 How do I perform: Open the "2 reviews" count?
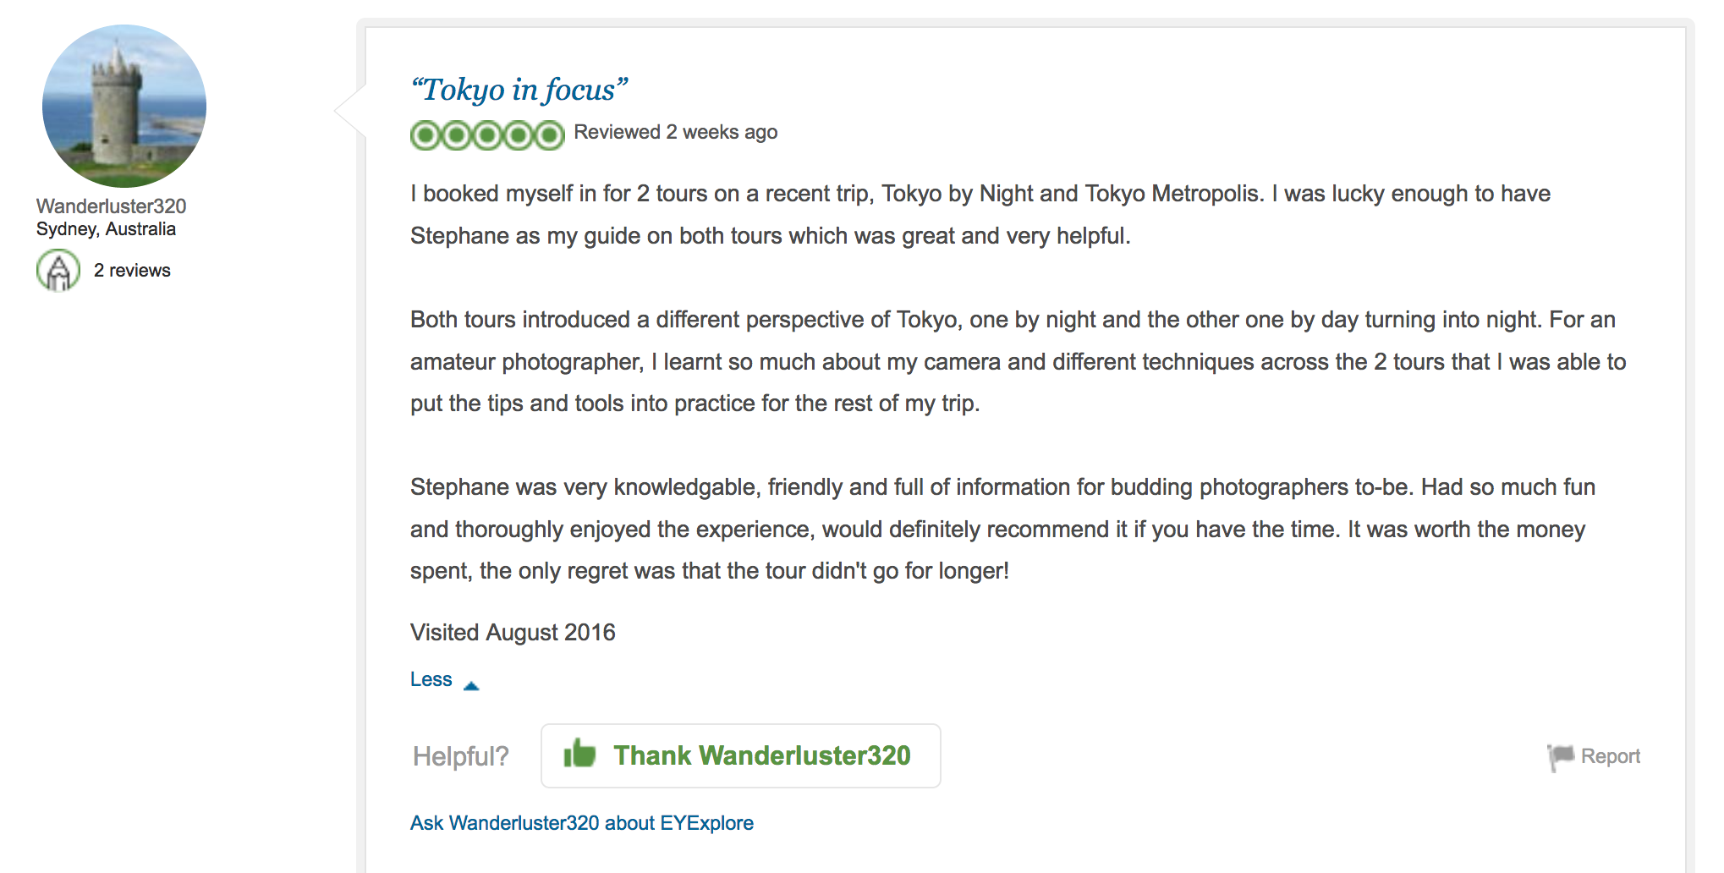132,271
